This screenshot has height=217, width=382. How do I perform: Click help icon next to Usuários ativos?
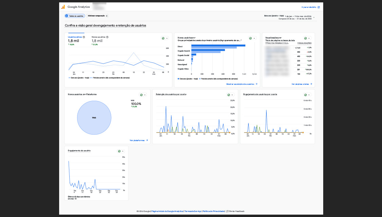coord(84,37)
